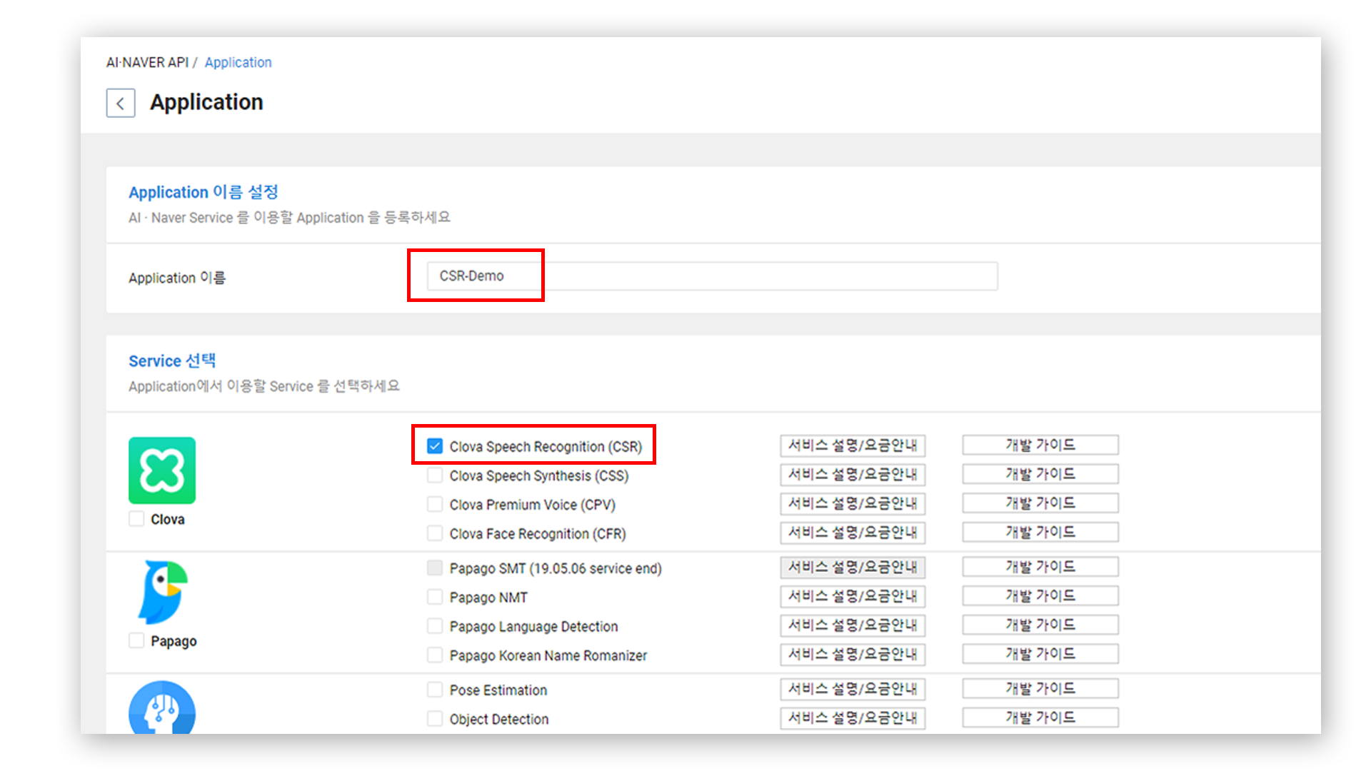The image size is (1371, 771).
Task: Click the Application breadcrumb link
Action: click(238, 62)
